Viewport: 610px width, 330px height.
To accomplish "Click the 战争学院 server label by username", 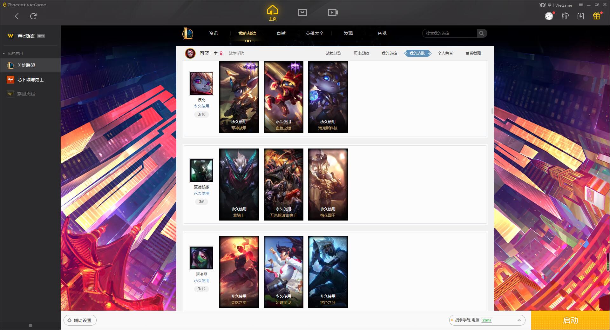I will point(236,53).
